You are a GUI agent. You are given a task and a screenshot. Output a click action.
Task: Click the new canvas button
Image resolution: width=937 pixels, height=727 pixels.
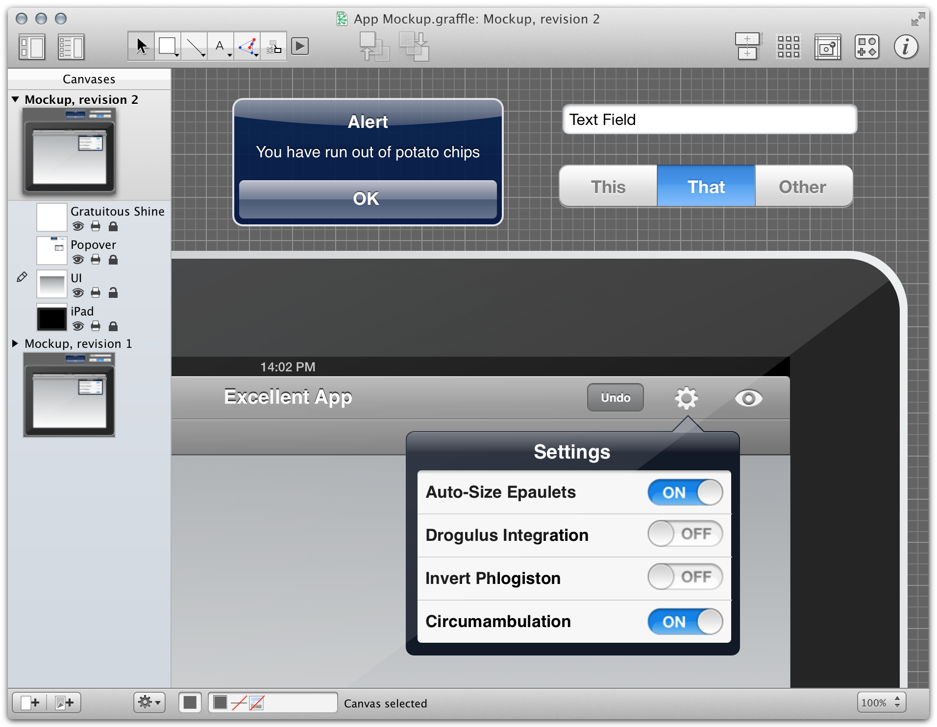click(30, 703)
